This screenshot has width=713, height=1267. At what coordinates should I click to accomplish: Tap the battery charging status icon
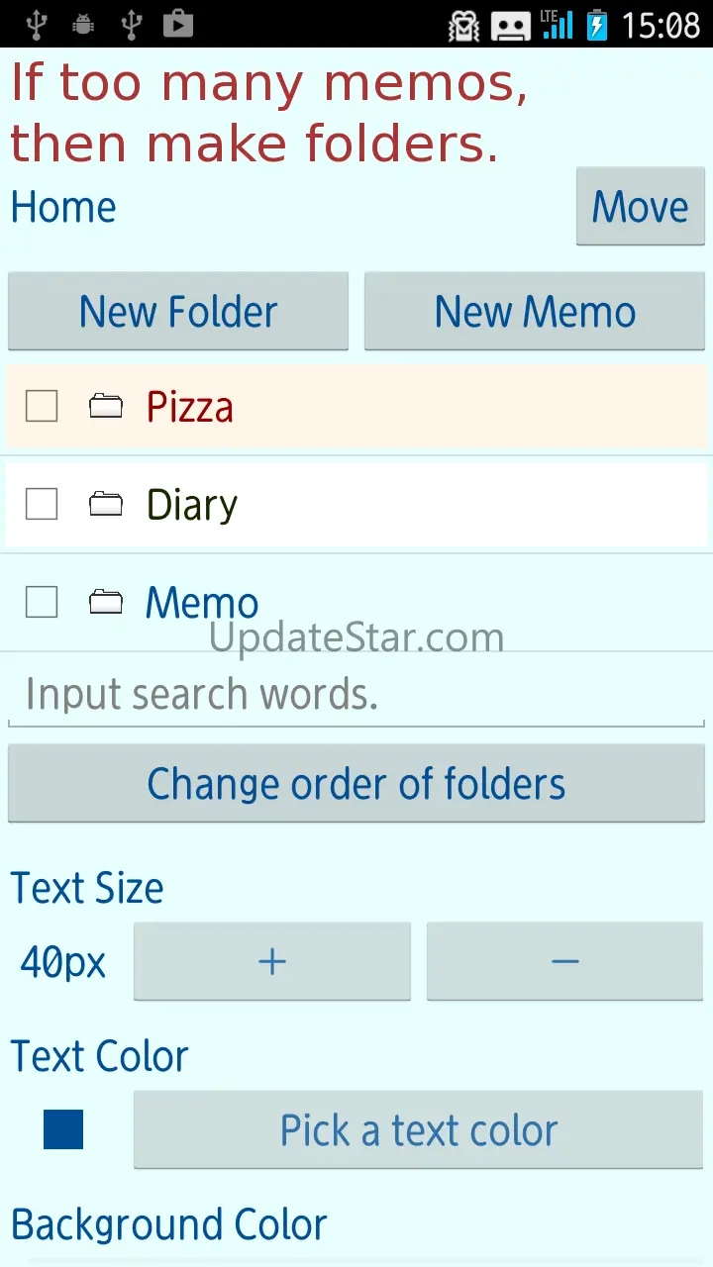pos(596,24)
